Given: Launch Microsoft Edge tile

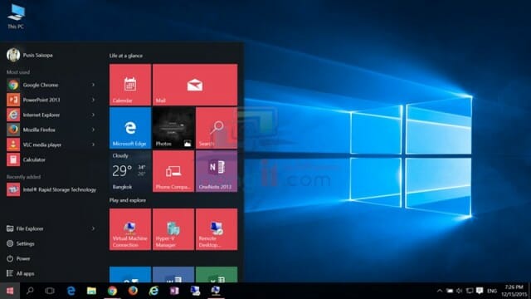Looking at the screenshot, I should (x=130, y=128).
